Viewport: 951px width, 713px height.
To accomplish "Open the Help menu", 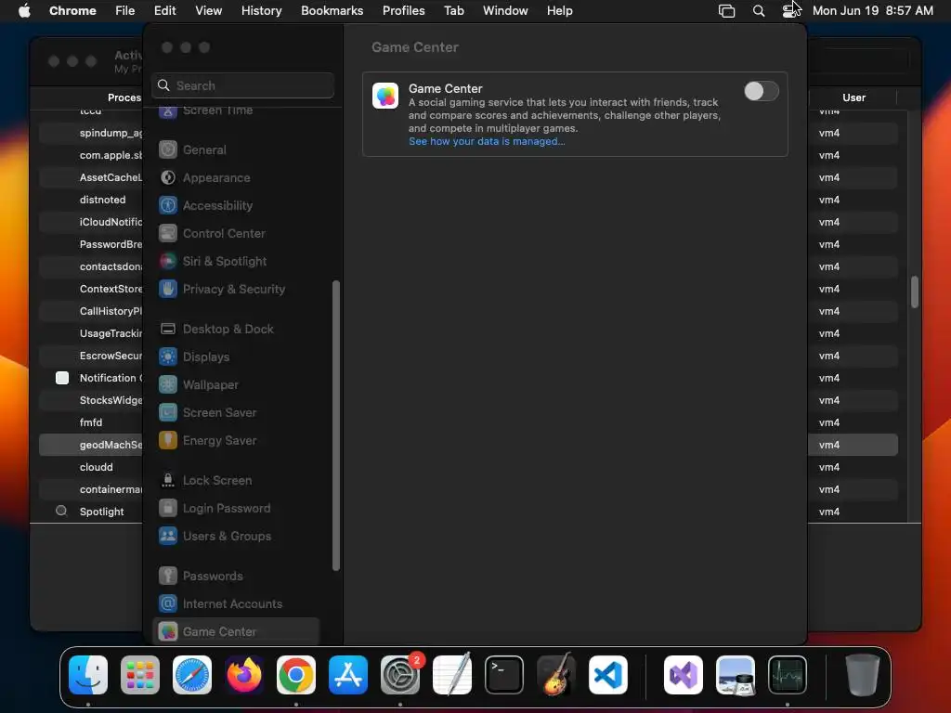I will (x=559, y=11).
